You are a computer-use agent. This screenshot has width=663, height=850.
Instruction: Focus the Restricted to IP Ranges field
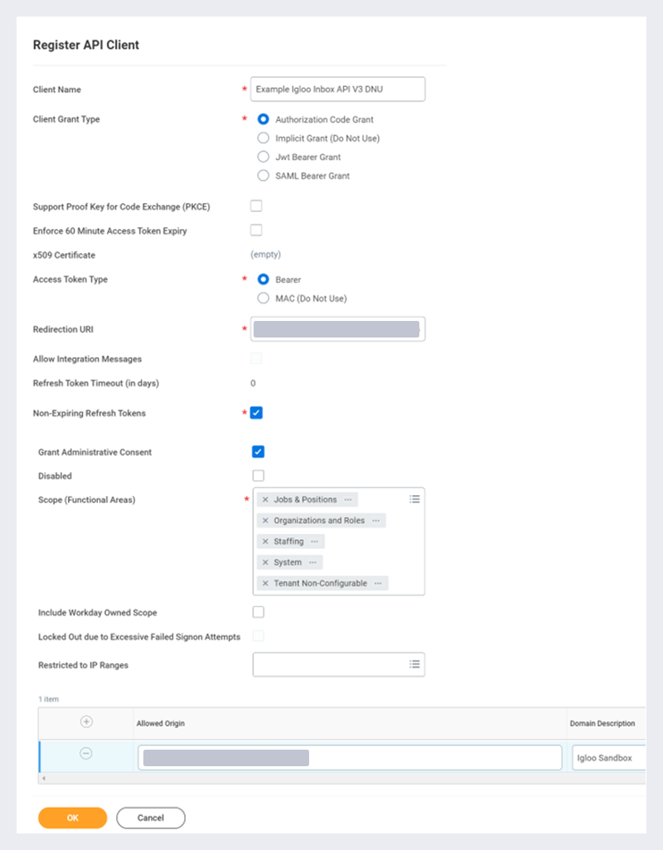tap(338, 664)
